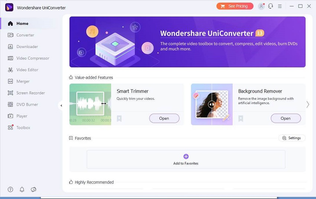The image size is (316, 199).
Task: Click the Favorites heading
Action: tap(83, 138)
